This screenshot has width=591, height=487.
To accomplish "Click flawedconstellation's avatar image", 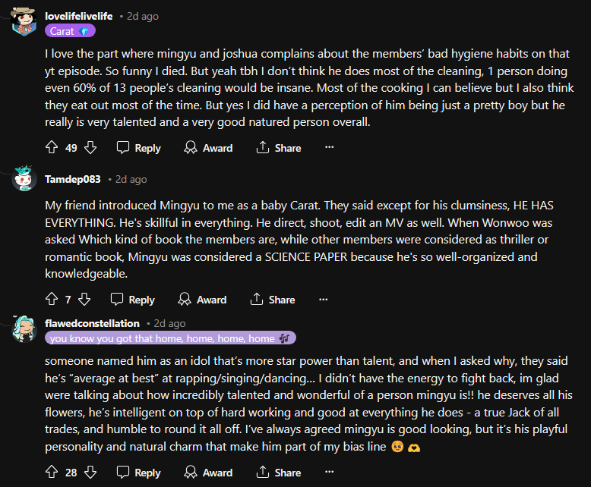I will (x=26, y=328).
